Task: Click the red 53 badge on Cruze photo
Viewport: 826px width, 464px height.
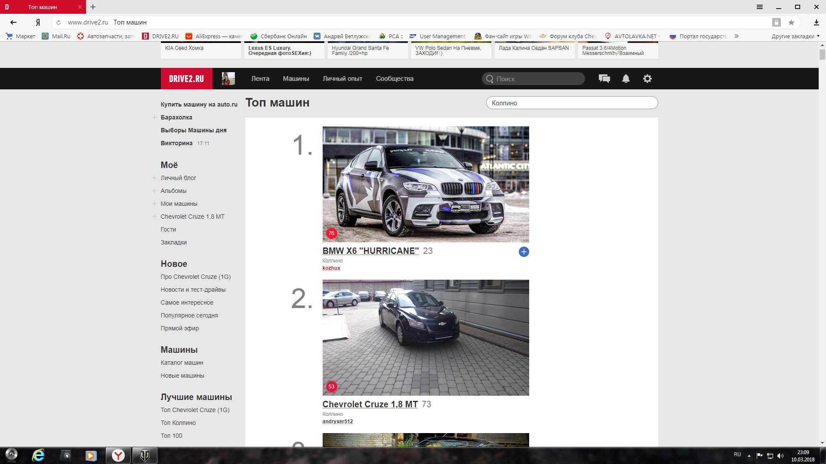Action: pyautogui.click(x=331, y=387)
